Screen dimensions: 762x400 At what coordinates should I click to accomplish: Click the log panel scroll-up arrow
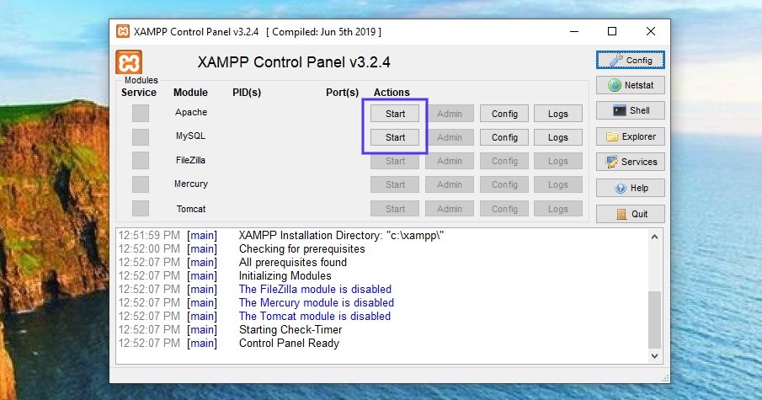click(654, 237)
